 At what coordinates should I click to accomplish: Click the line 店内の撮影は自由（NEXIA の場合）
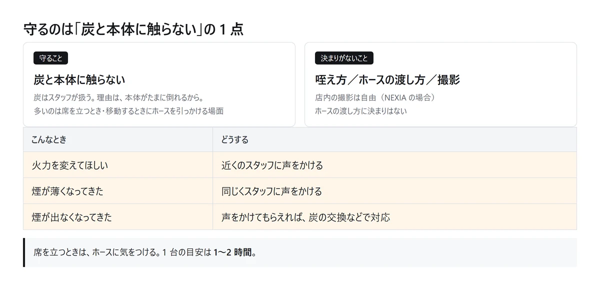[375, 97]
